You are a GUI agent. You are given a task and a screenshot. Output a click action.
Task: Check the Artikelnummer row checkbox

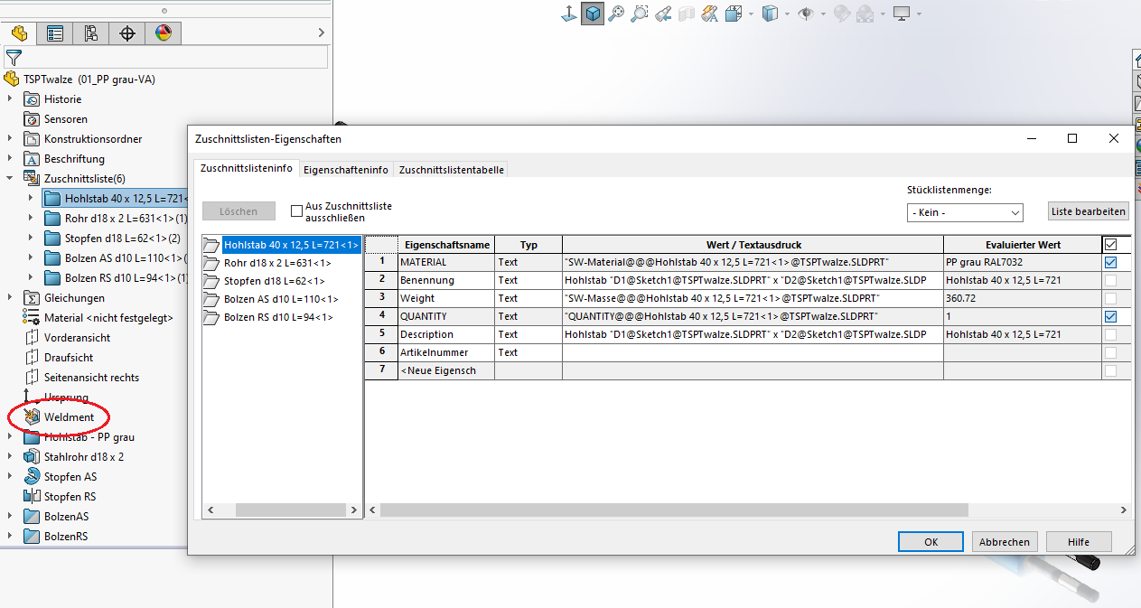(1110, 352)
